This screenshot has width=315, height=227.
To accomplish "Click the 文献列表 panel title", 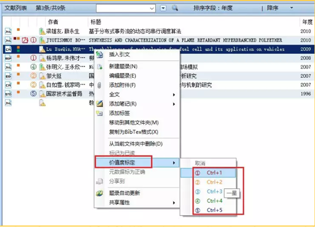I will pos(16,8).
